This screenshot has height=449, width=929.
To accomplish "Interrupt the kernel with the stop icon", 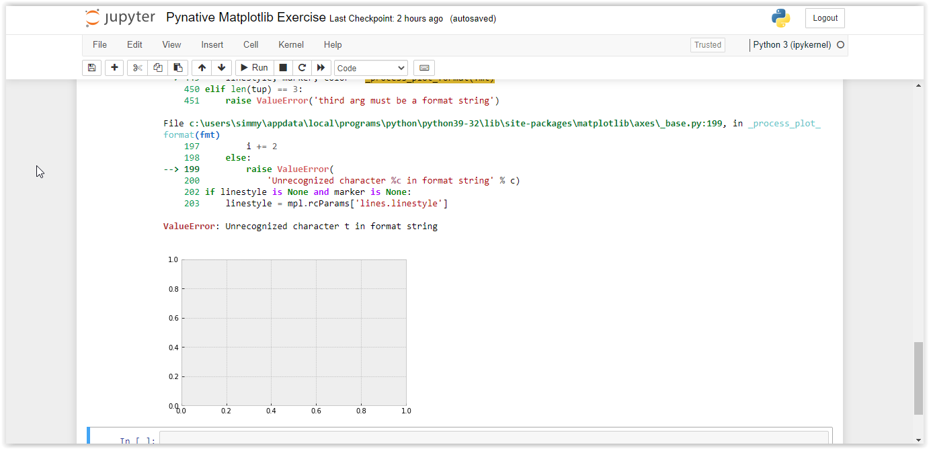I will point(282,67).
